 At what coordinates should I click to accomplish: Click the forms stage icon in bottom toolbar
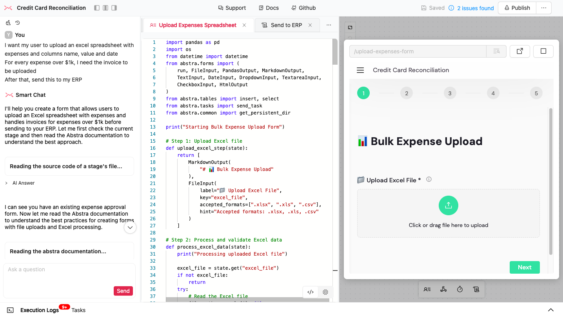click(x=427, y=289)
